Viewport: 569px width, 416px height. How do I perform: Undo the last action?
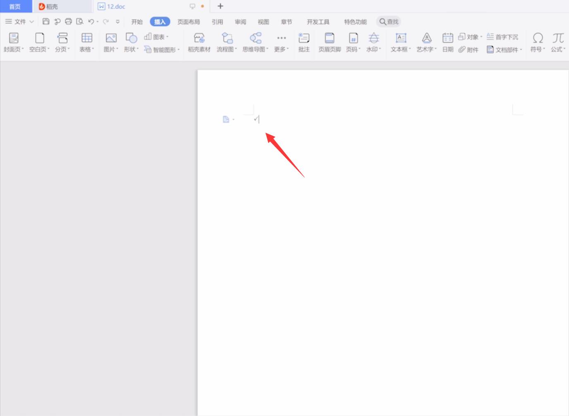(91, 22)
